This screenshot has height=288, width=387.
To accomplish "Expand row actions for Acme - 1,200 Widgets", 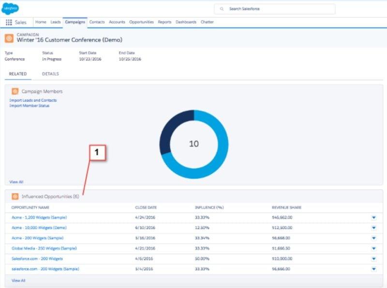I will 374,218.
